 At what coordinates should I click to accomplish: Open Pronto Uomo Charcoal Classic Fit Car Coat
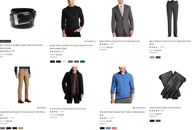[68, 109]
